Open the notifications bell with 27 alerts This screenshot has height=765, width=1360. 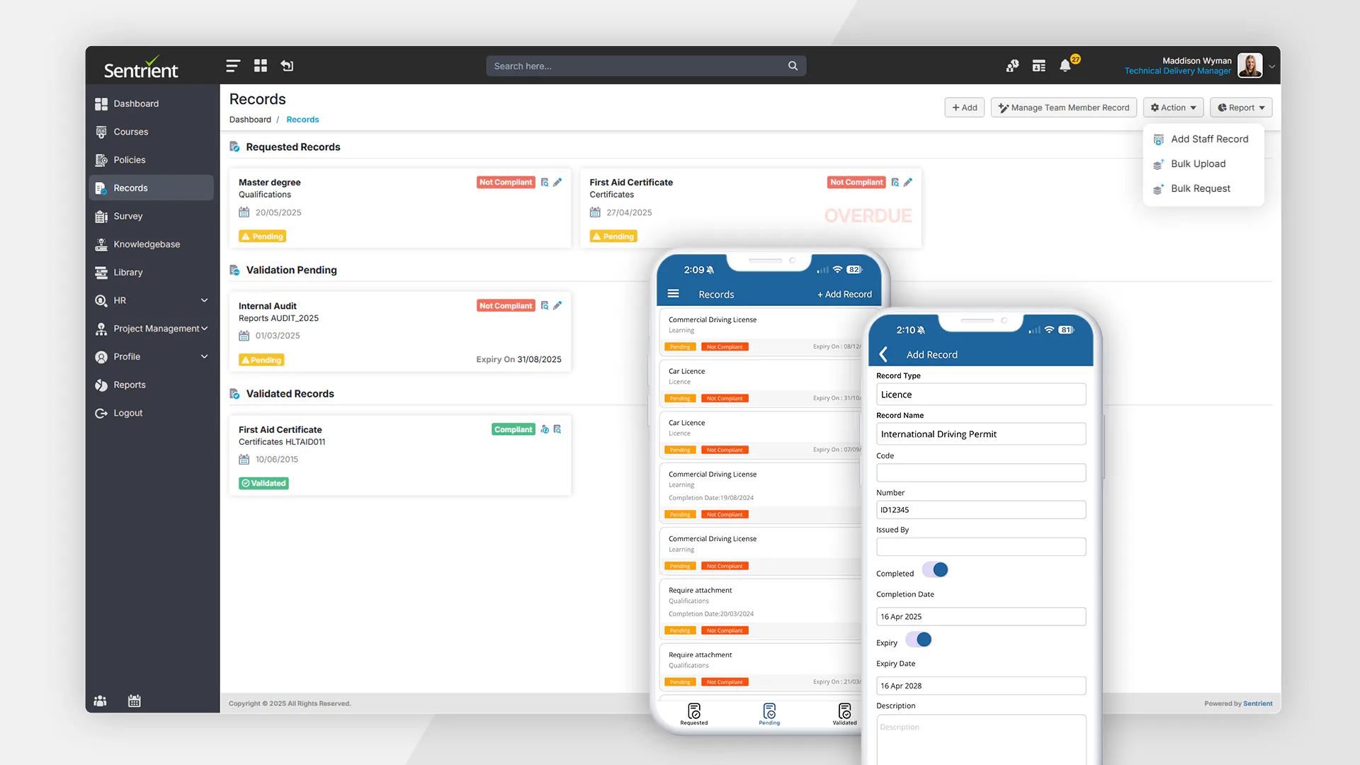pos(1065,65)
